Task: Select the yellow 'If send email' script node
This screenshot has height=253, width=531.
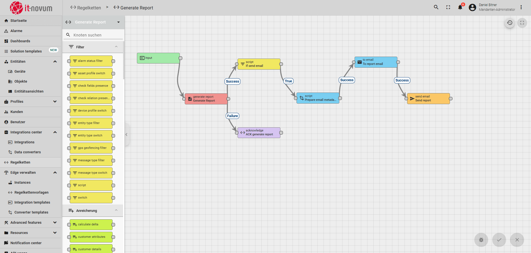Action: pos(259,64)
